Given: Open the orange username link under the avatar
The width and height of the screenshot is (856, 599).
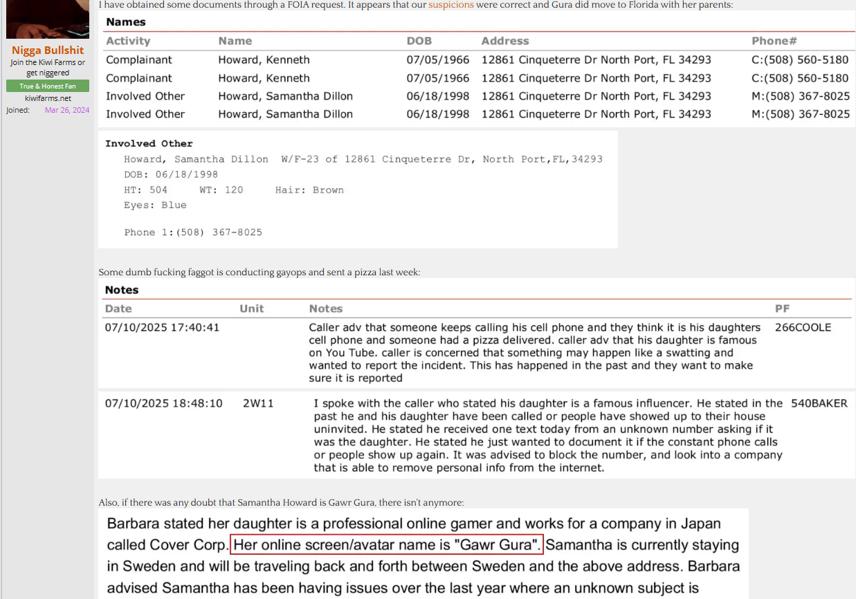Looking at the screenshot, I should [x=48, y=50].
